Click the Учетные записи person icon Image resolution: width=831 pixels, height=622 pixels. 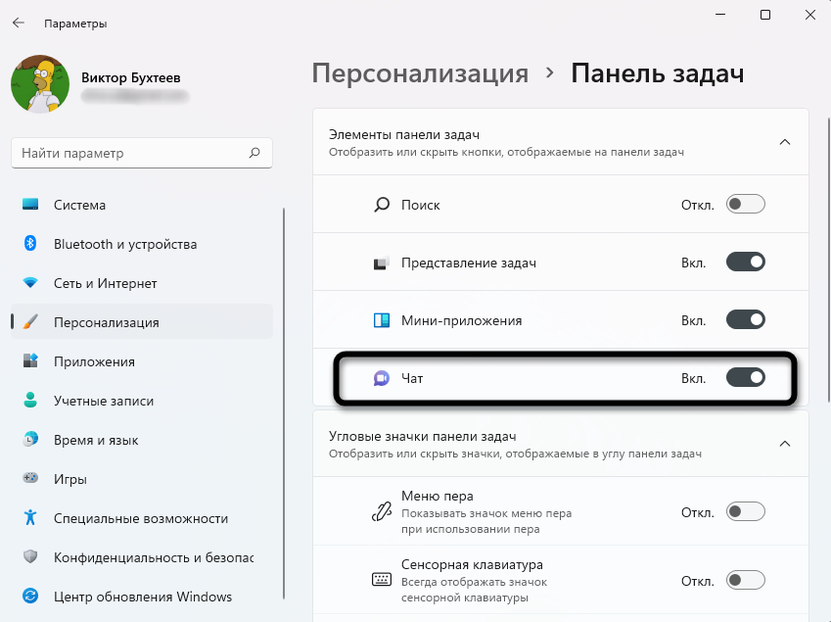click(30, 400)
